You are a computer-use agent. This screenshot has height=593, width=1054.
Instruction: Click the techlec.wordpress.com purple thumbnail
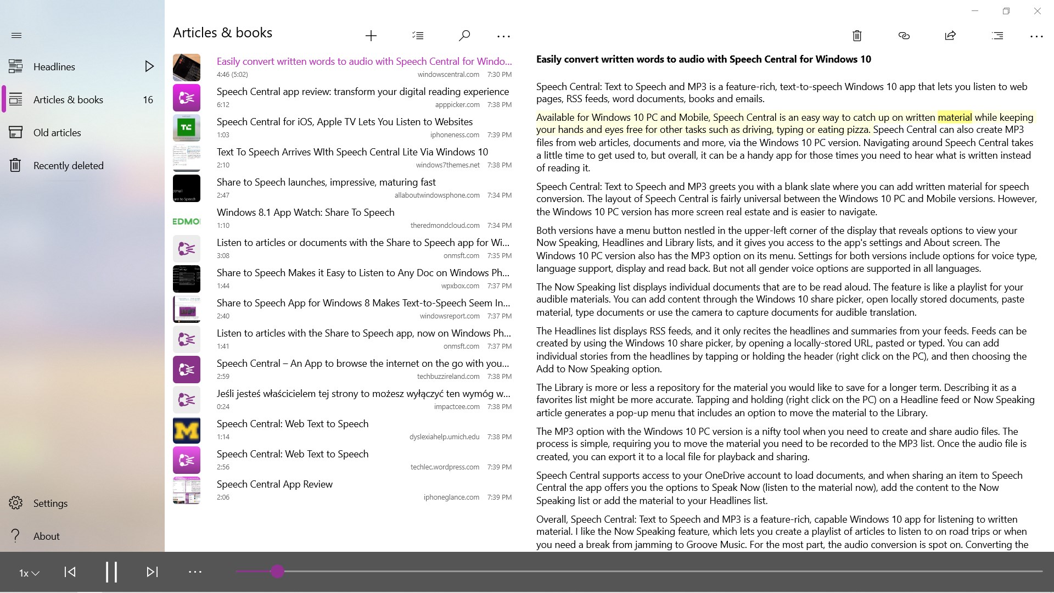pyautogui.click(x=187, y=460)
